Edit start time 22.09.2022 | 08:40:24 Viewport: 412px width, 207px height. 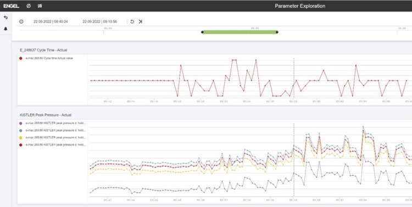coord(51,21)
